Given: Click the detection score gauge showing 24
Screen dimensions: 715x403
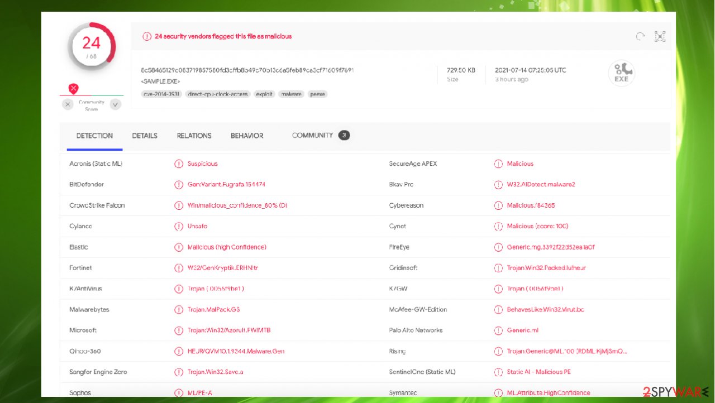Looking at the screenshot, I should click(92, 46).
